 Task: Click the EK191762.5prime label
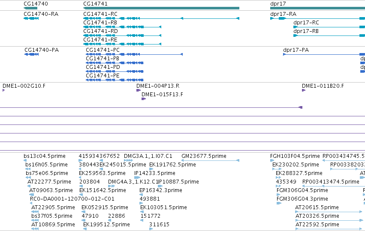[x=172, y=165]
